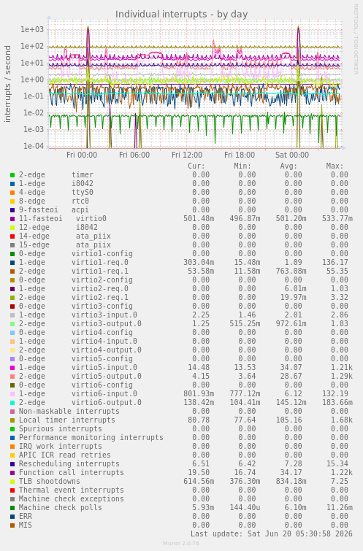
Task: Click the graph title Individual interrupts - by day
Action: coord(181,15)
